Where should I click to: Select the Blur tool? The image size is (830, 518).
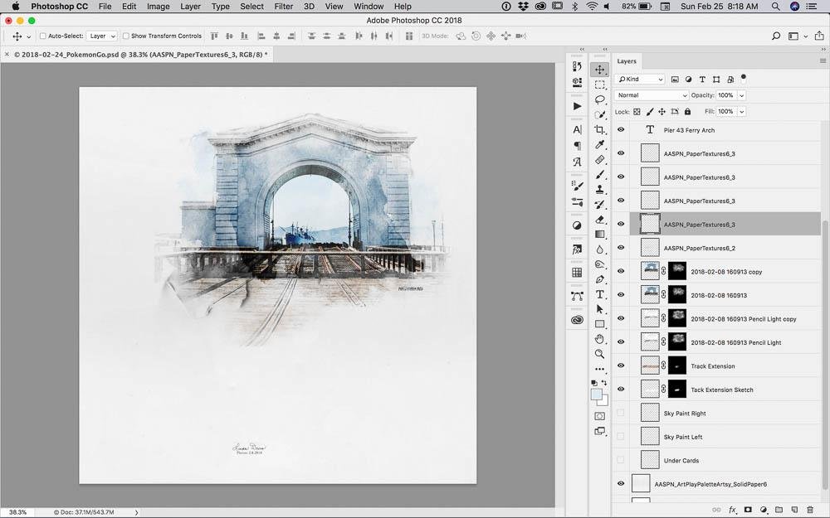click(600, 249)
